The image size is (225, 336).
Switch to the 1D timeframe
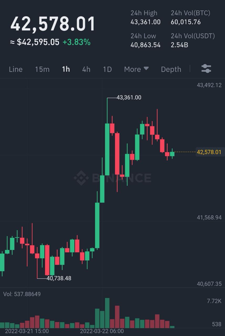[107, 69]
